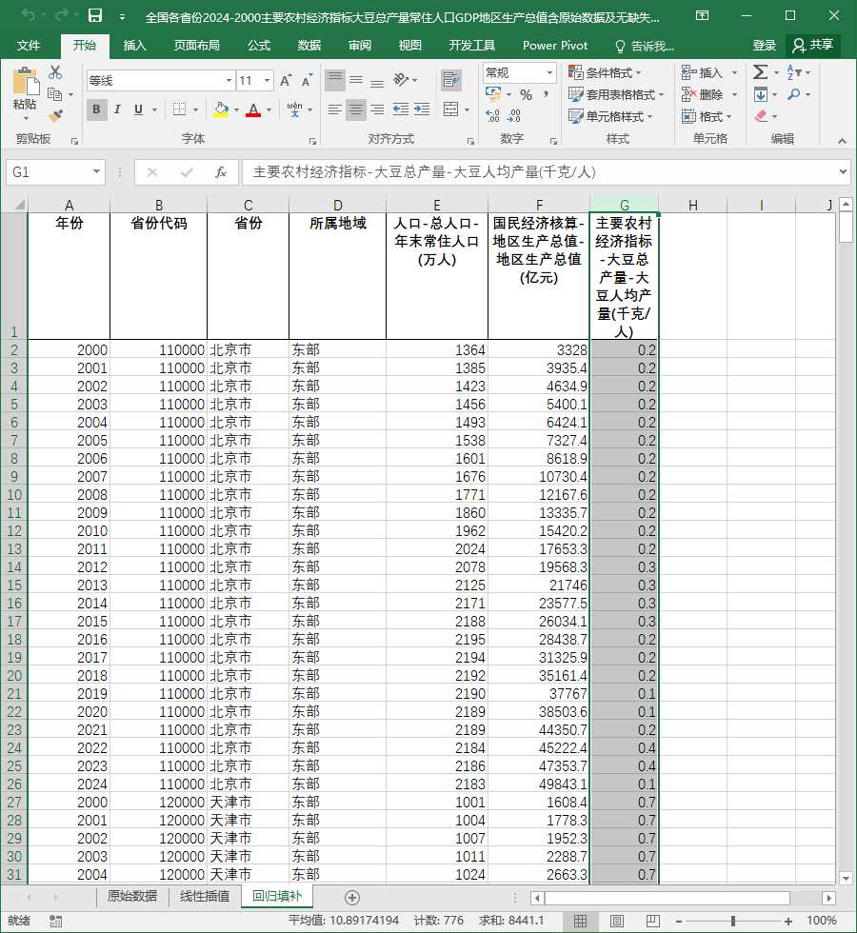The image size is (857, 933).
Task: Open the 数据 ribbon tab
Action: click(309, 46)
